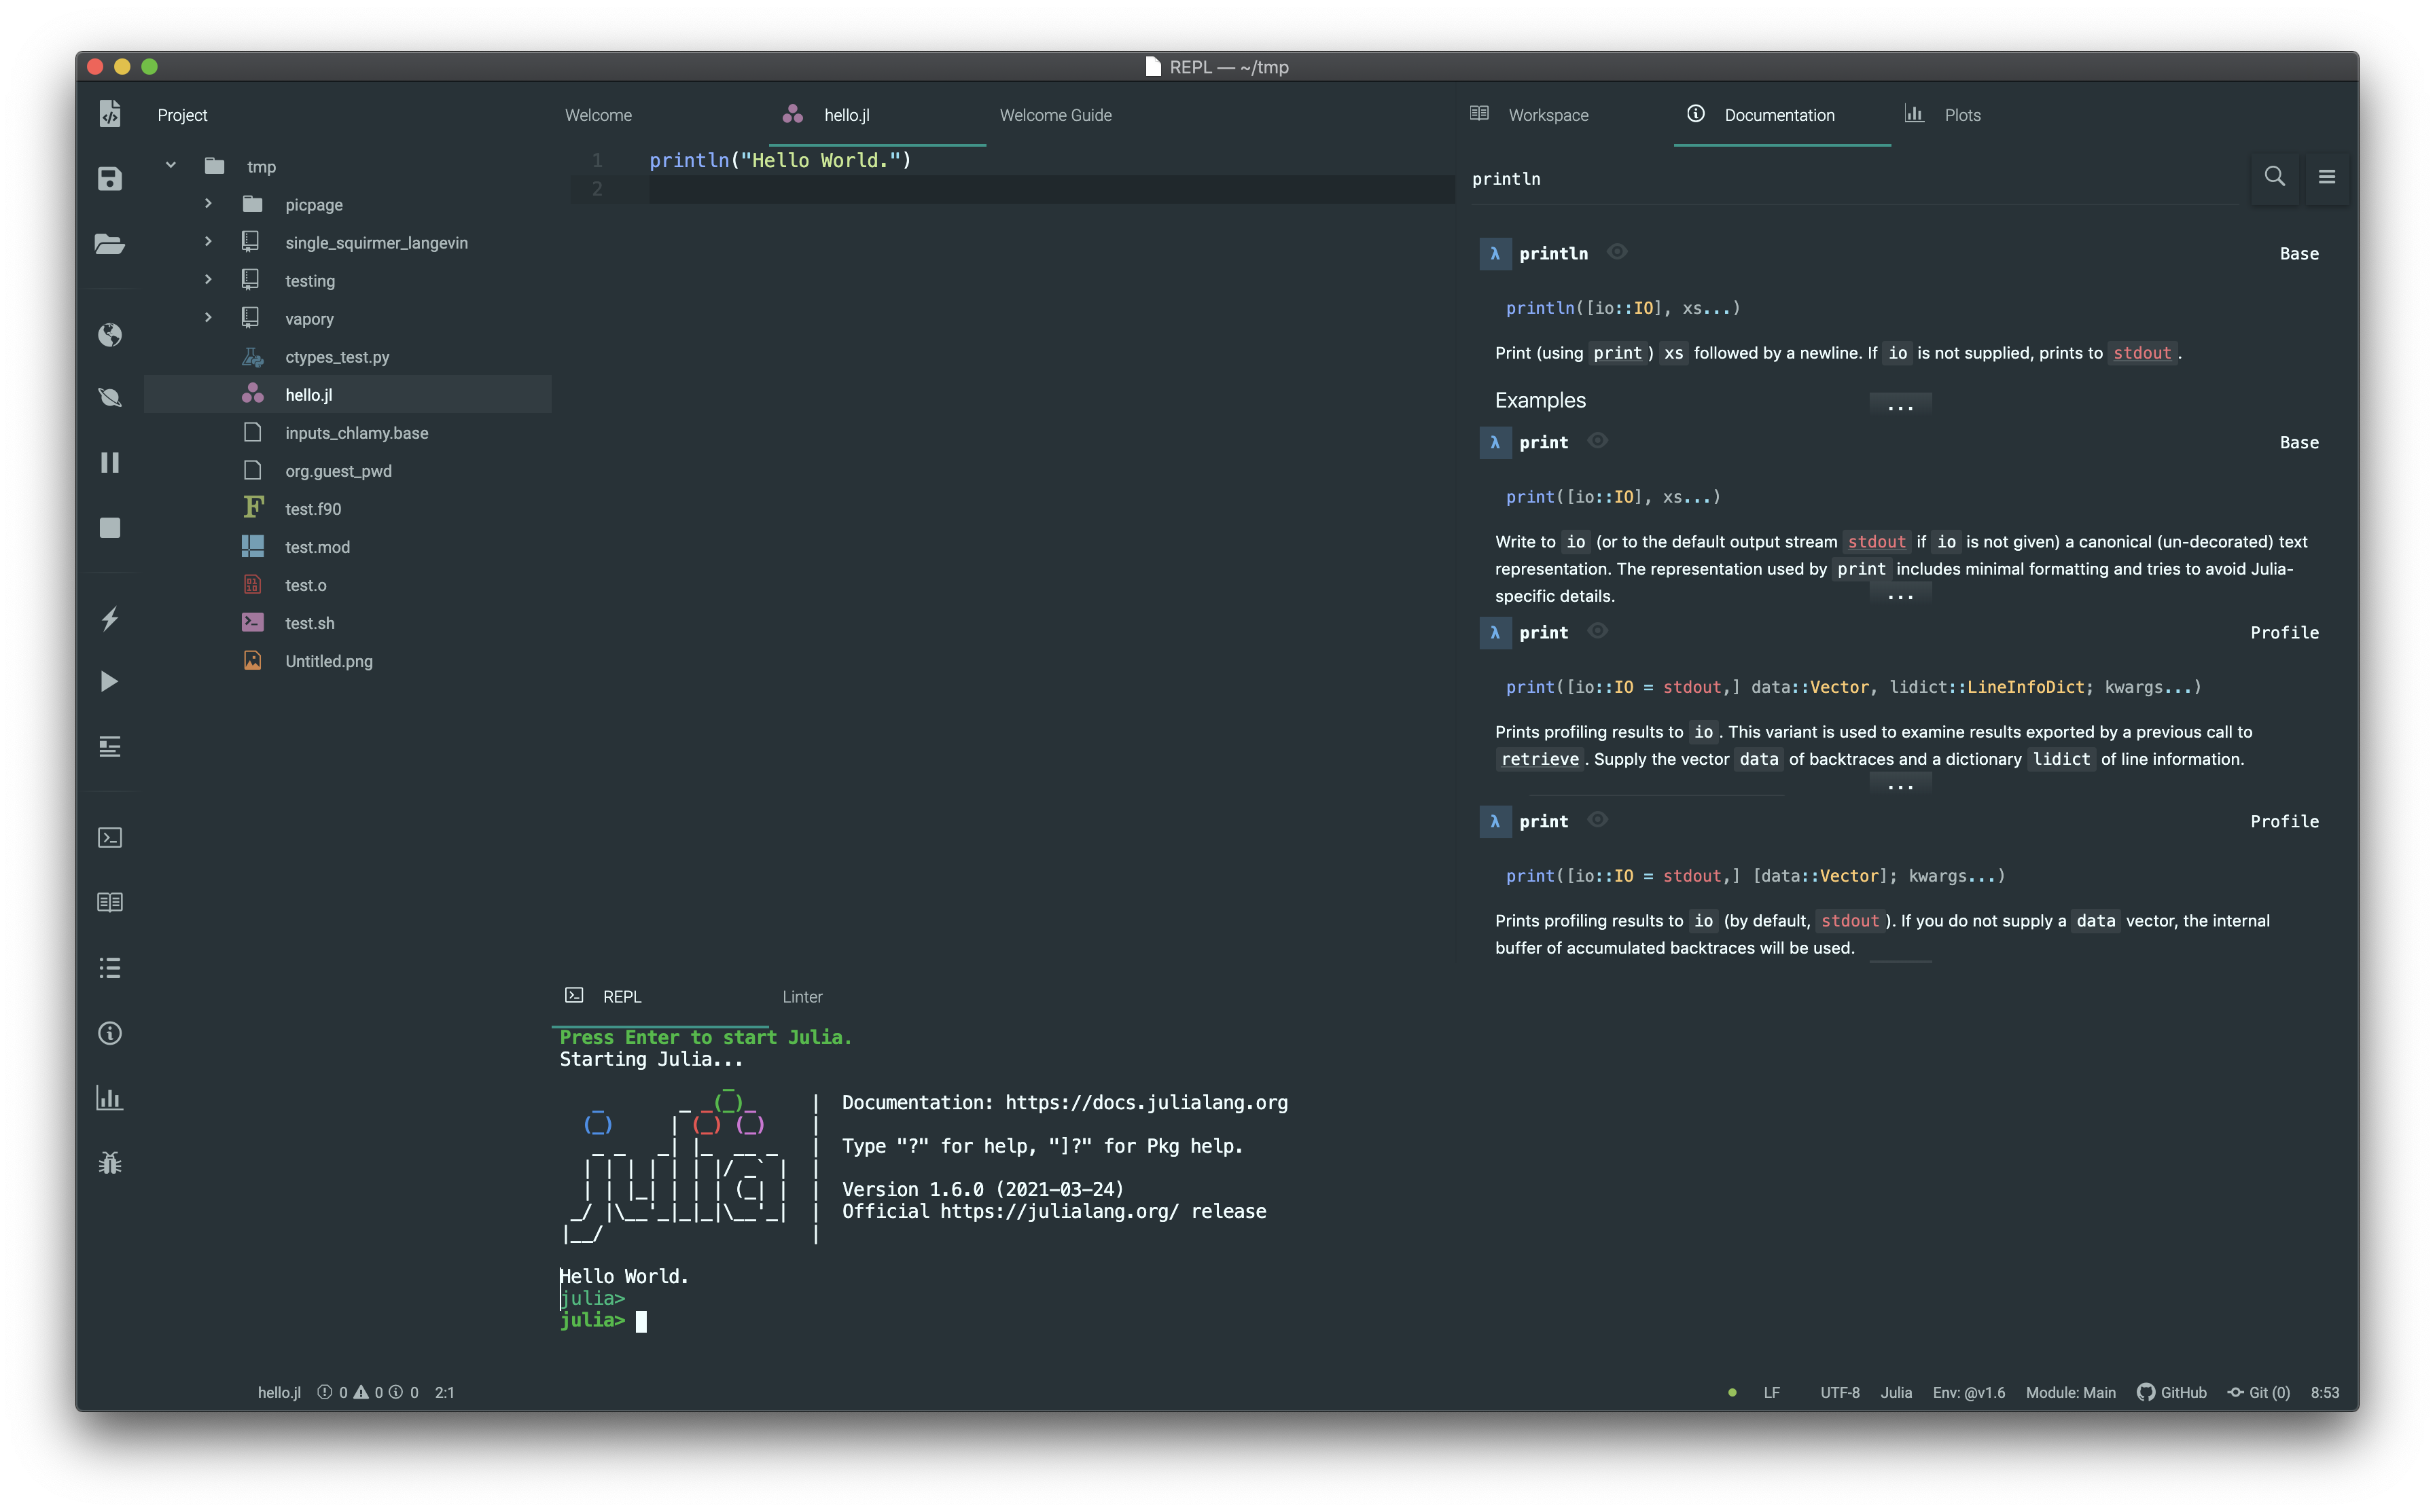Expand the picpage folder
Viewport: 2435px width, 1512px height.
pos(208,204)
